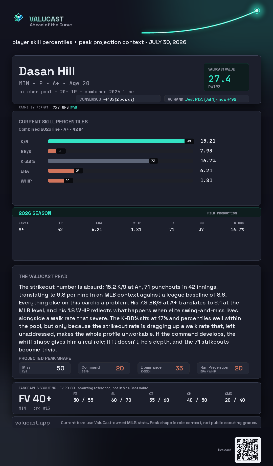Click the ValuCast logo icon
This screenshot has height=466, width=273.
tap(18, 18)
